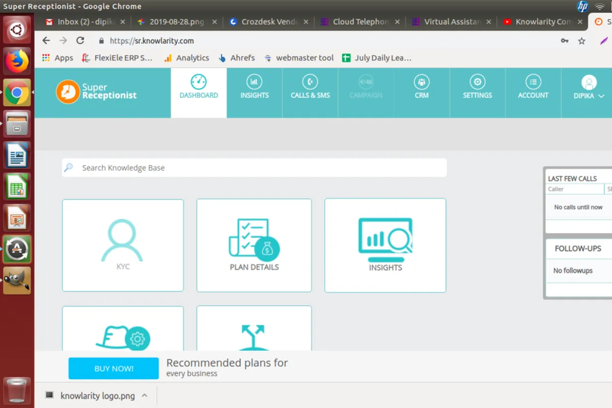Image resolution: width=612 pixels, height=408 pixels.
Task: Open Files manager from the dock
Action: pyautogui.click(x=17, y=124)
